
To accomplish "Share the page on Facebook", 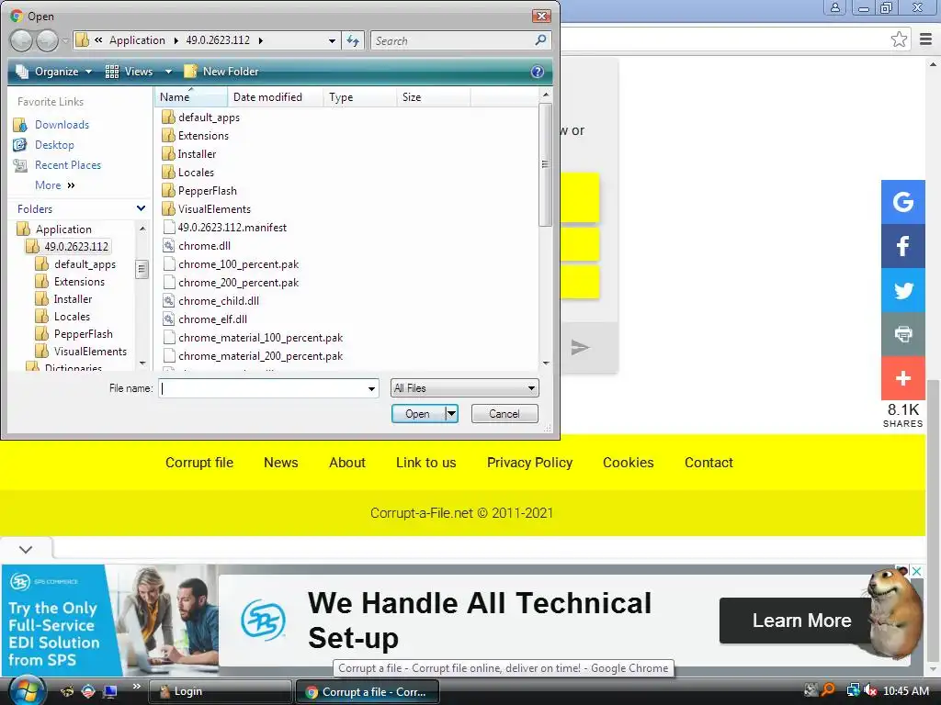I will tap(902, 246).
